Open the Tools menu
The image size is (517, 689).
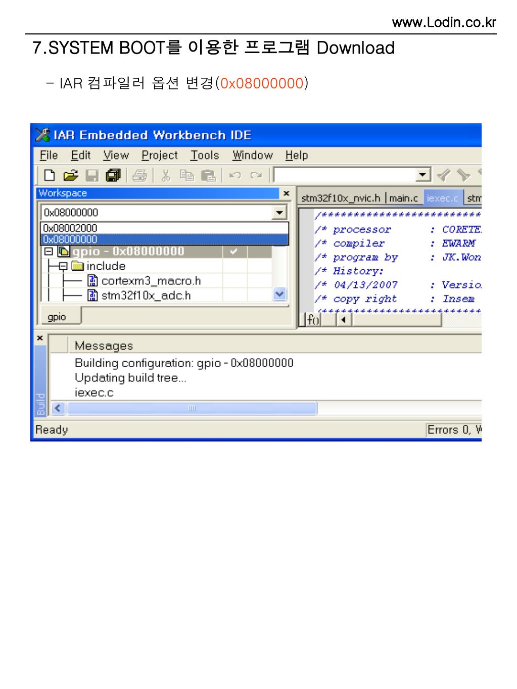pos(204,155)
